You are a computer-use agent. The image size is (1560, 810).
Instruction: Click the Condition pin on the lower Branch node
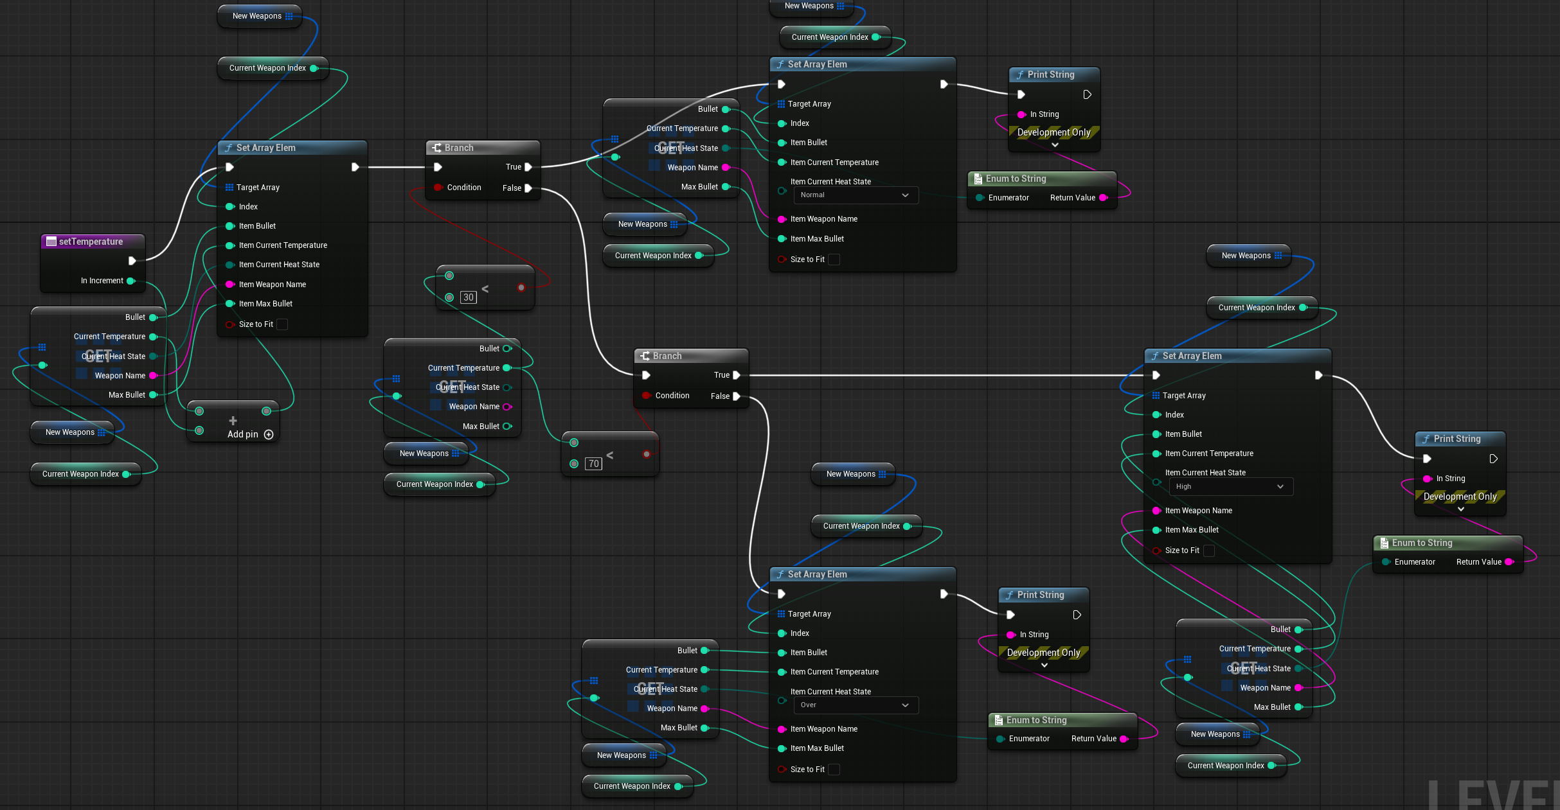click(x=646, y=396)
